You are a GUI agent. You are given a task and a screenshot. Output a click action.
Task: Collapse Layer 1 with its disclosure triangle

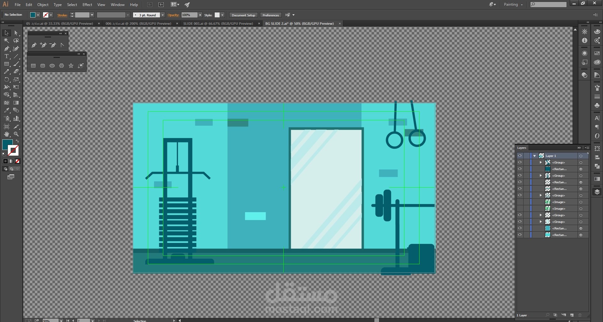[x=535, y=156]
